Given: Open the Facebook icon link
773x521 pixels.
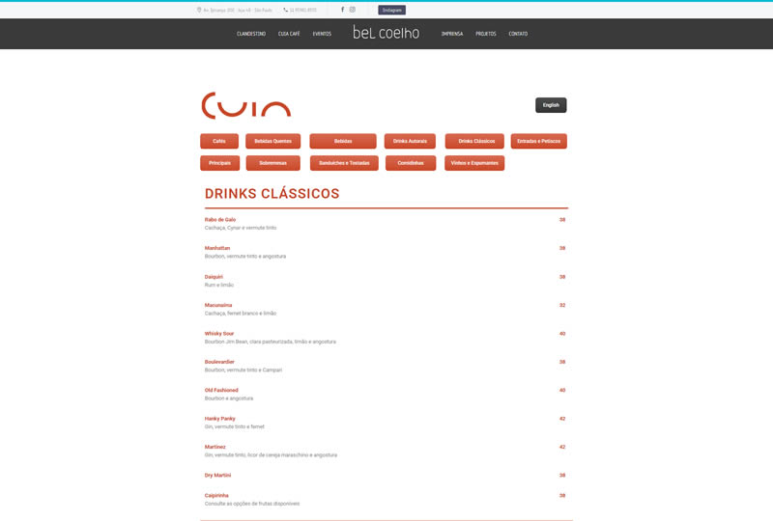Looking at the screenshot, I should click(x=342, y=10).
